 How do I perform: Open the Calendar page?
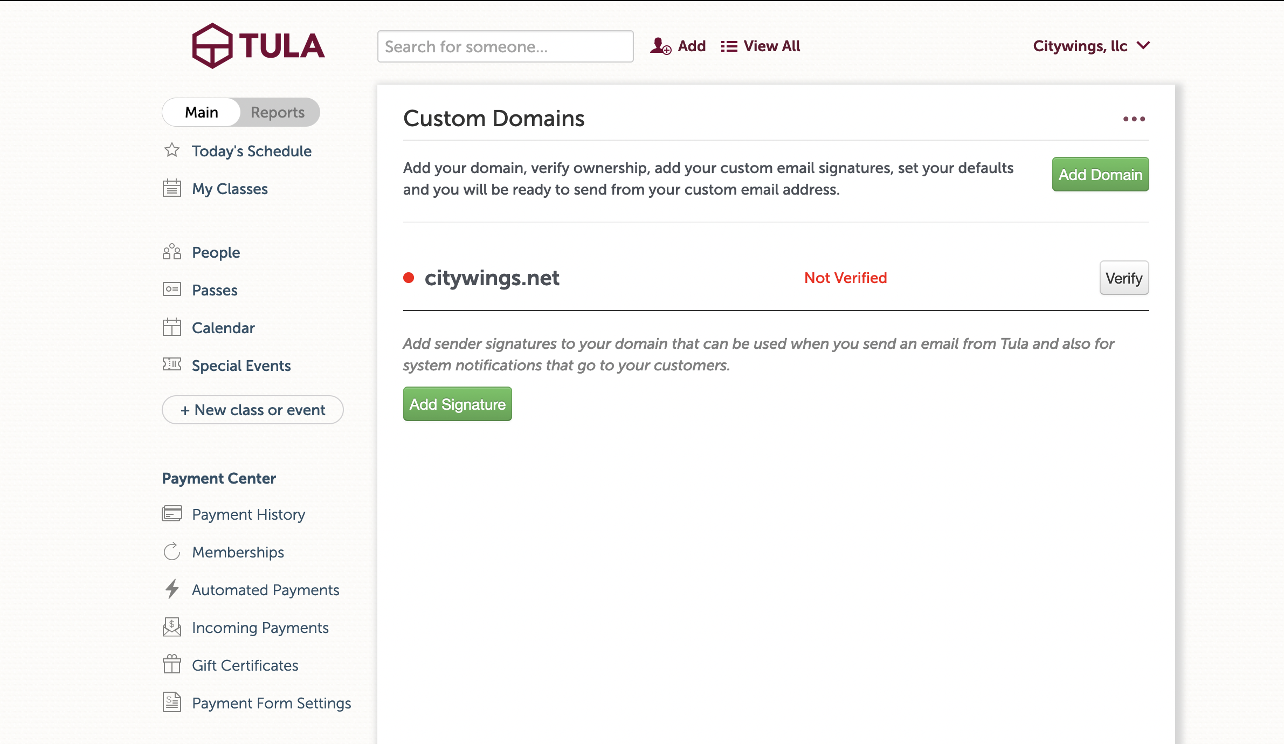(223, 328)
